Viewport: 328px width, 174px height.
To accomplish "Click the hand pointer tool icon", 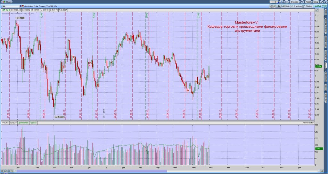I will coord(12,171).
